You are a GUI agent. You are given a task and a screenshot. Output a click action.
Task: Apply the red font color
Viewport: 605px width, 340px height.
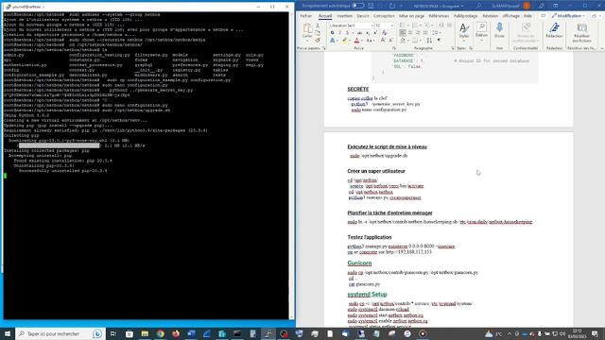(x=356, y=41)
